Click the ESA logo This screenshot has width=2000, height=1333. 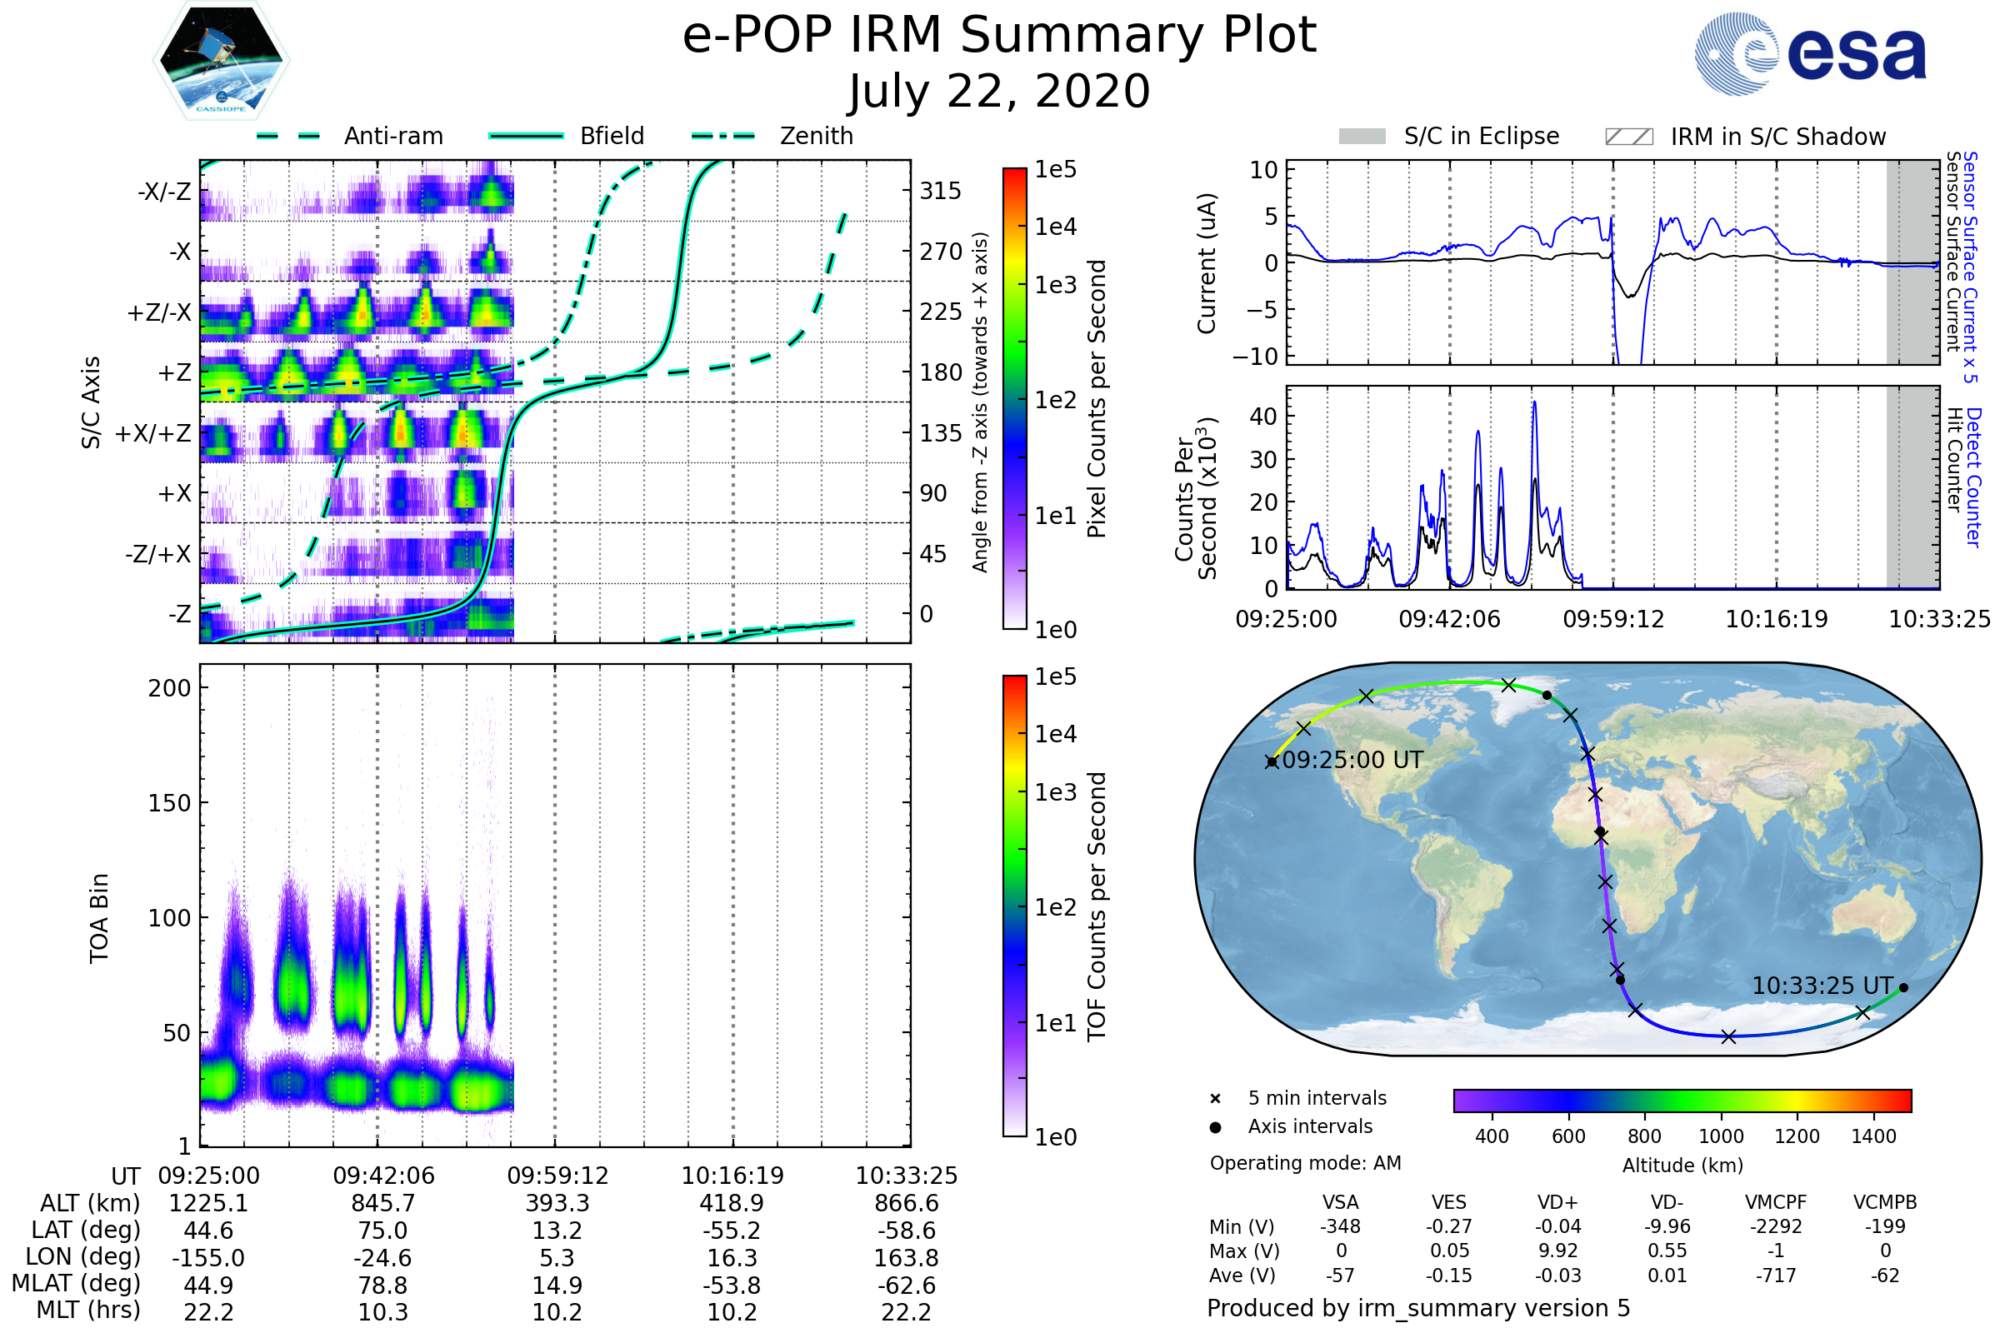tap(1811, 52)
